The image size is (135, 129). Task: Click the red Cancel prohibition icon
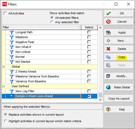(108, 22)
